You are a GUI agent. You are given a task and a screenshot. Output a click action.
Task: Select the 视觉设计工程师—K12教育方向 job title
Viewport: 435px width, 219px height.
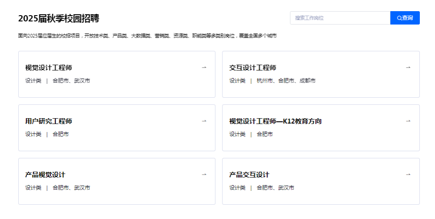[276, 121]
